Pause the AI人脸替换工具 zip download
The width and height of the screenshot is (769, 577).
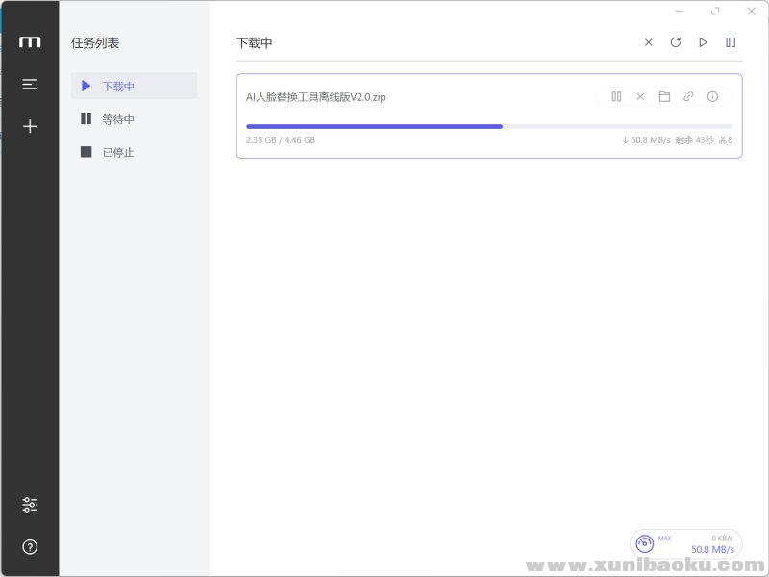616,96
